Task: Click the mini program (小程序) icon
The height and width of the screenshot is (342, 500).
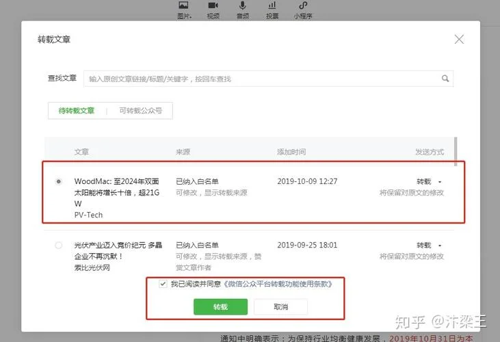Action: click(x=303, y=5)
